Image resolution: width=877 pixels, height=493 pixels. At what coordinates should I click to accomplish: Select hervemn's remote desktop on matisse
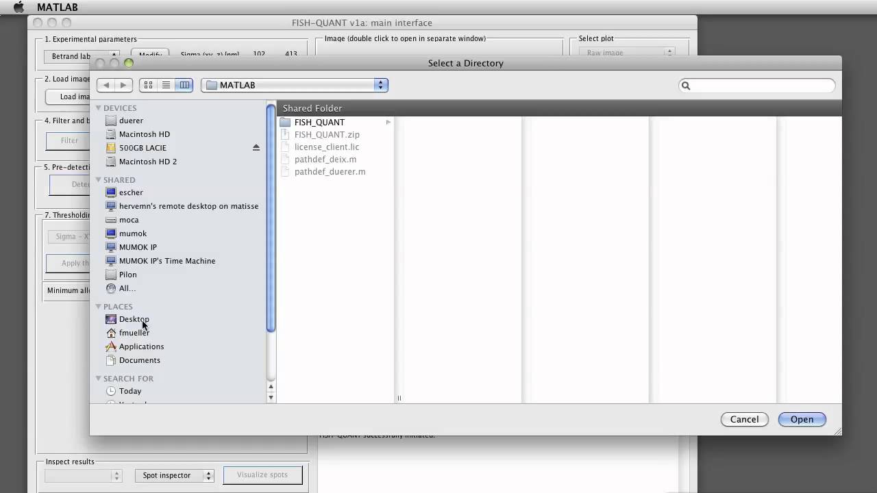tap(188, 206)
